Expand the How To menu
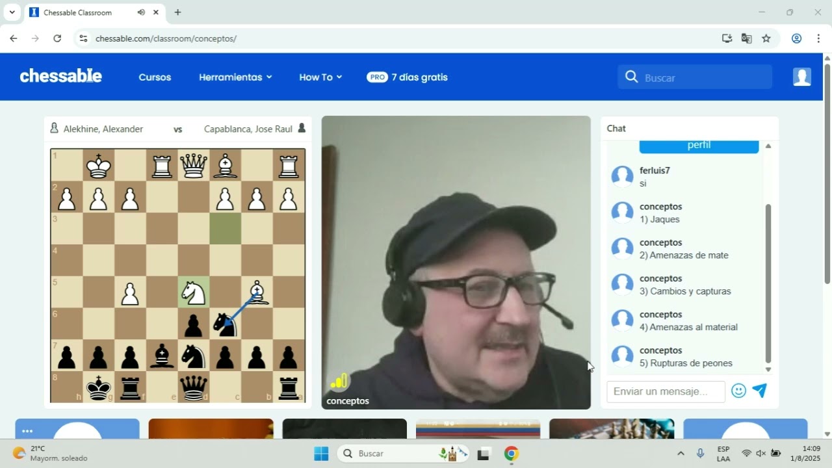The image size is (832, 468). [320, 77]
